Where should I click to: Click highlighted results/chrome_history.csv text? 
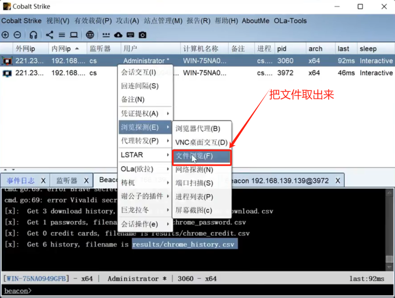[x=185, y=244]
